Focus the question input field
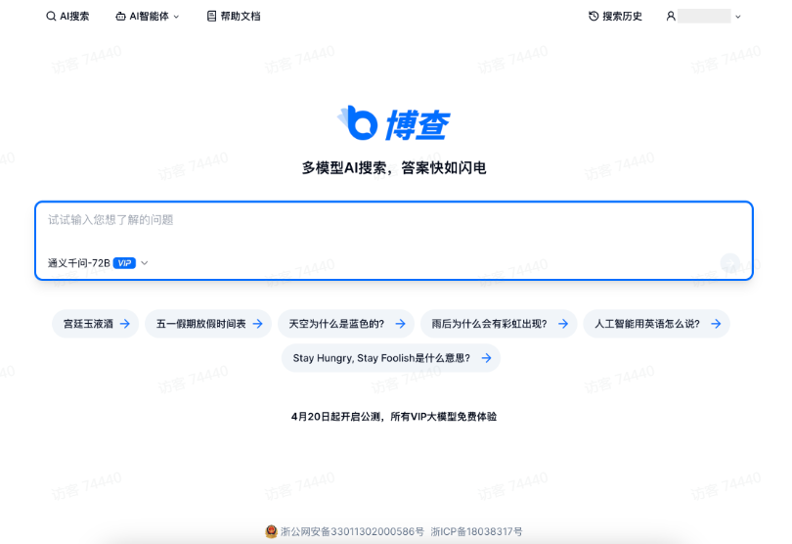 point(394,220)
